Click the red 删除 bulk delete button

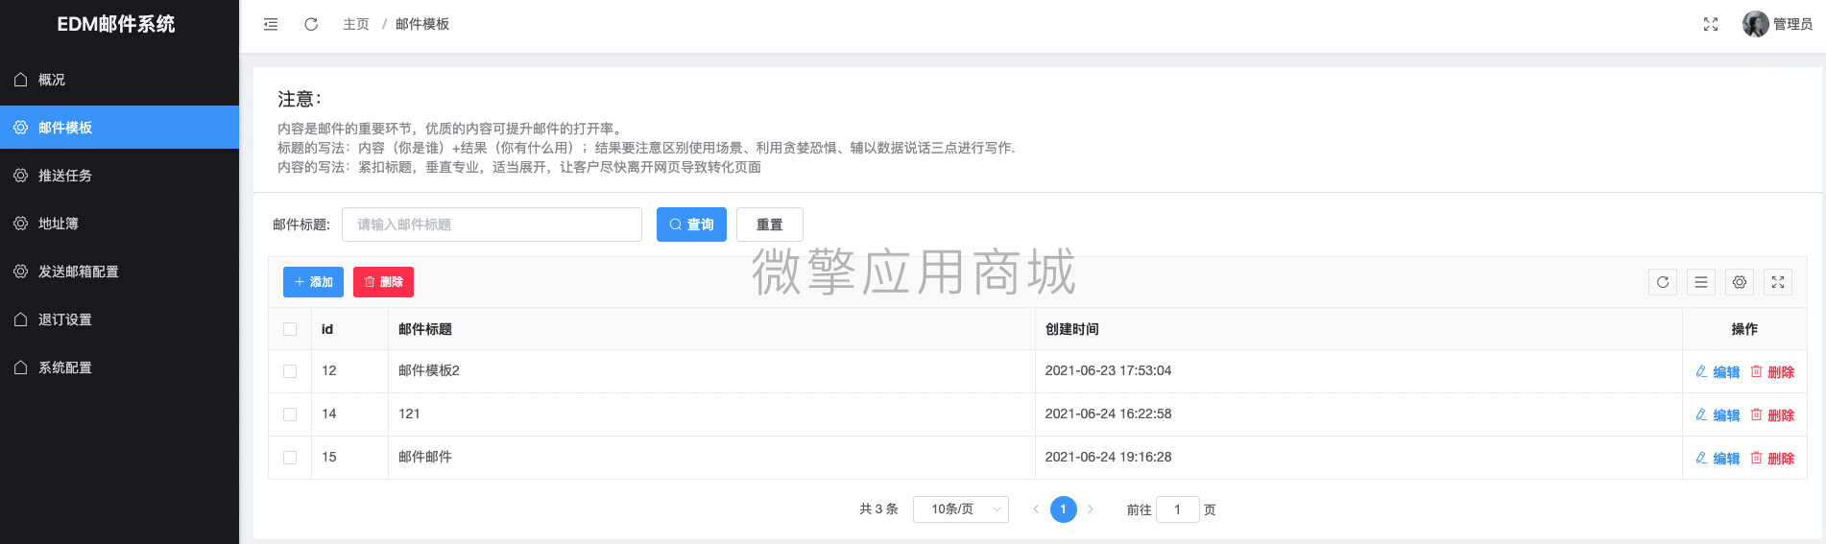(383, 282)
